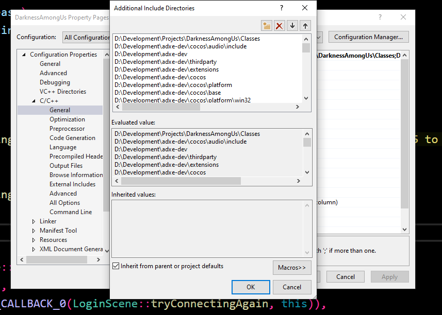
Task: Open the Code Generation page
Action: point(72,138)
